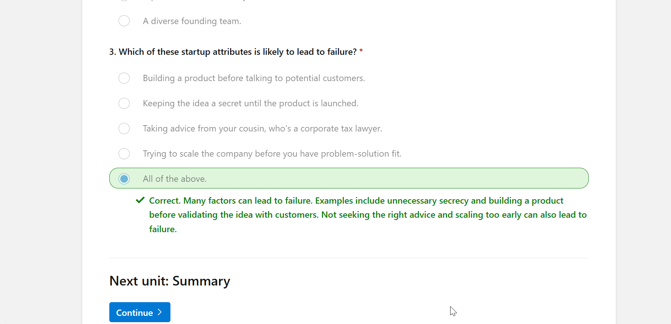Click the 'Taking advice from your cousin' answer text
The image size is (671, 324).
pyautogui.click(x=262, y=128)
